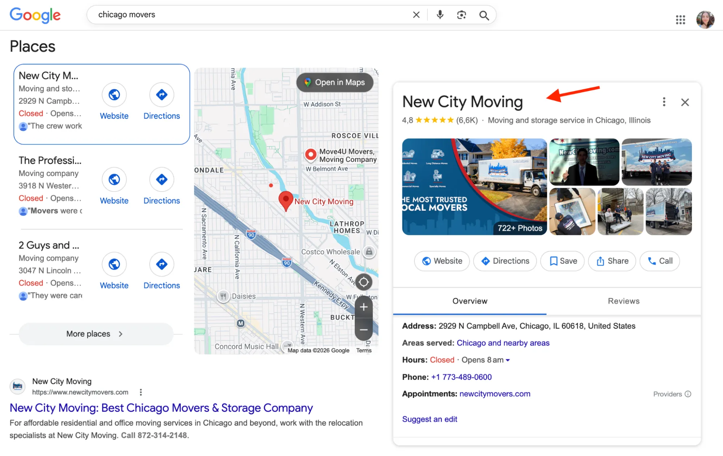View the framed artwork packing photo
This screenshot has height=456, width=723.
click(x=572, y=211)
